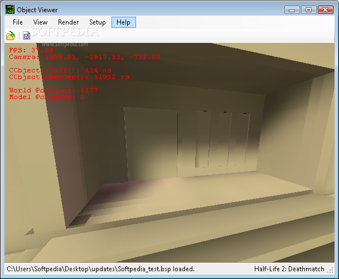The image size is (339, 279).
Task: Open the File menu
Action: (18, 22)
